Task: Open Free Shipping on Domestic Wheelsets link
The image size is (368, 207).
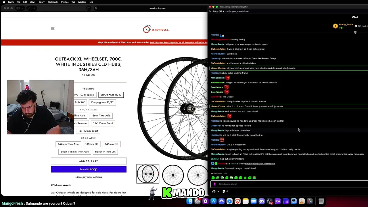Action: pos(179,43)
